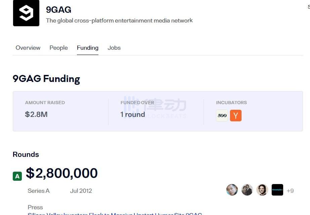
Task: Open the press article link under Press
Action: (x=115, y=214)
